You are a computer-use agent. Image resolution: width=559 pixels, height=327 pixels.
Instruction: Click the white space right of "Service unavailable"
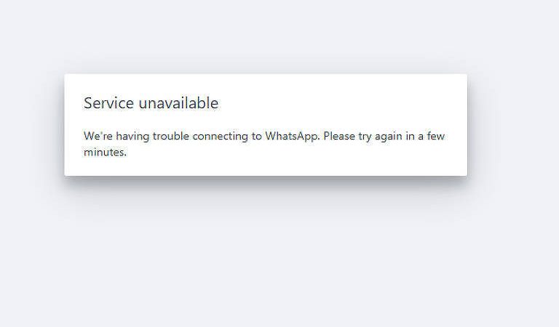[x=338, y=103]
